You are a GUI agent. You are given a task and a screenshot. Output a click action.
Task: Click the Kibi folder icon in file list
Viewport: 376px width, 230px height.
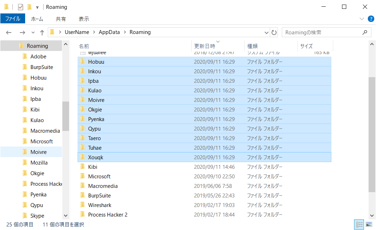click(x=82, y=167)
